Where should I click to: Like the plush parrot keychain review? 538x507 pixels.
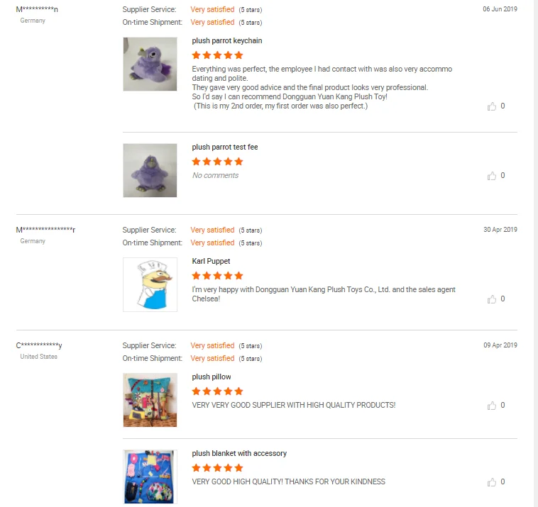tap(492, 106)
